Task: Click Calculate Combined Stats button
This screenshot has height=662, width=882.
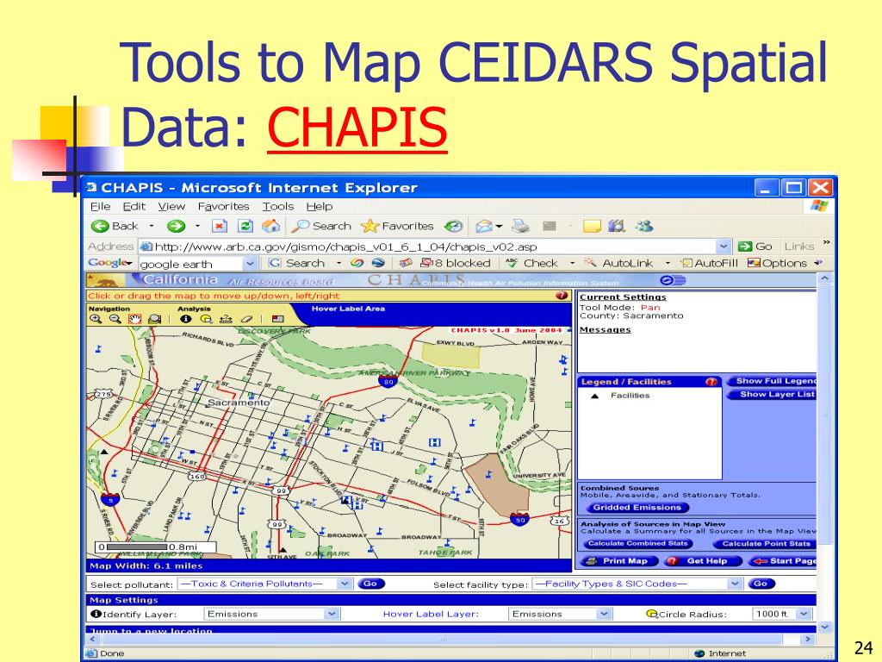Action: [x=637, y=543]
